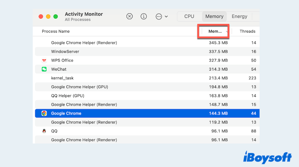Image resolution: width=299 pixels, height=167 pixels.
Task: Click the WeChat green app icon
Action: (44, 69)
